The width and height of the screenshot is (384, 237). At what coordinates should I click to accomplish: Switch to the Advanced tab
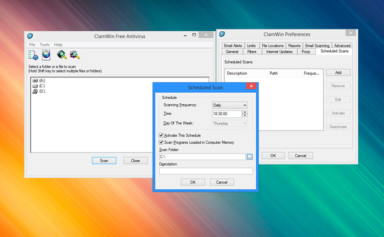[x=342, y=46]
